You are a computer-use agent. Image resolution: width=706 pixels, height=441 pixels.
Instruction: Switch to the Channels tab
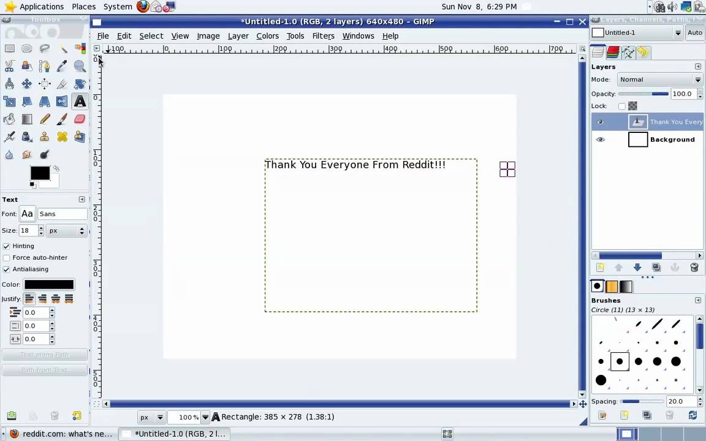(x=613, y=53)
